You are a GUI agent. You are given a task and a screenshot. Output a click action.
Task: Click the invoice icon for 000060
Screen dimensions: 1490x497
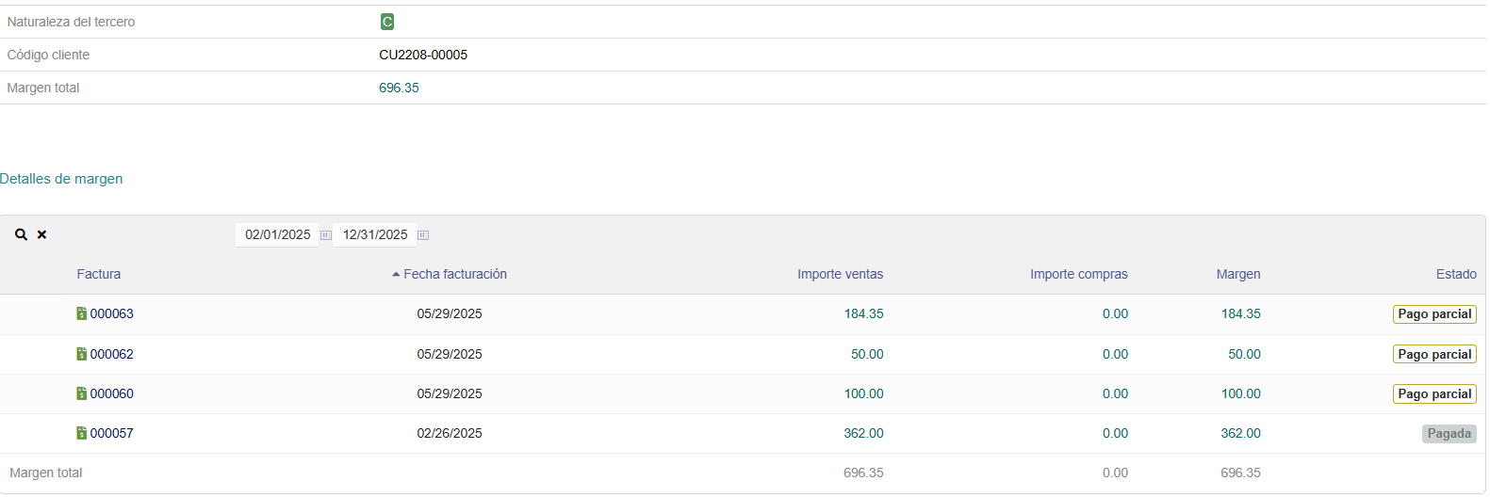[x=82, y=393]
